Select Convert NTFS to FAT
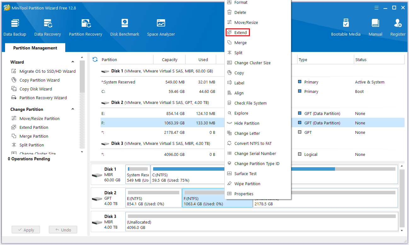Viewport: 409px width, 245px height. 258,143
